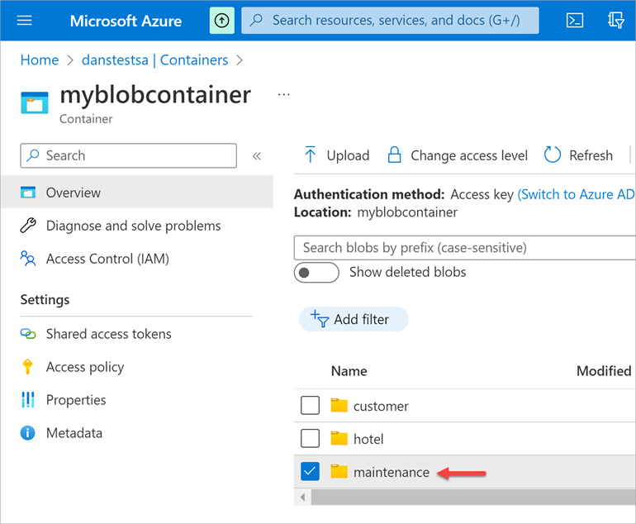Click the wrench icon for Diagnose and solve problems
The height and width of the screenshot is (524, 636).
28,226
